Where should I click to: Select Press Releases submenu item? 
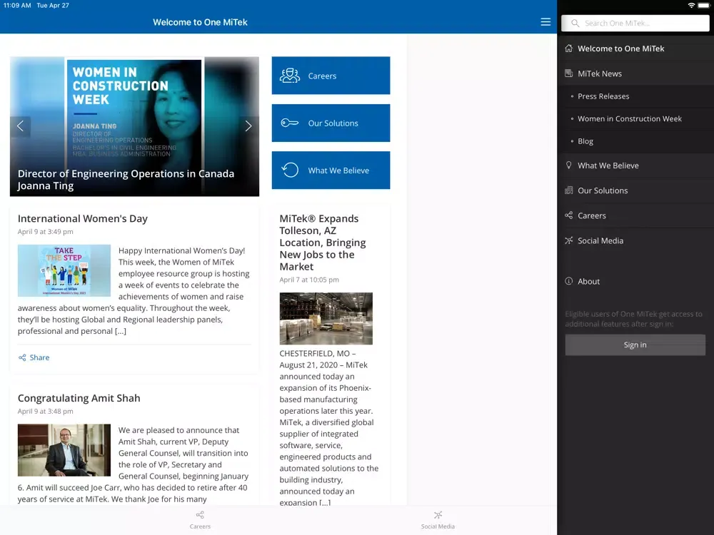point(635,96)
